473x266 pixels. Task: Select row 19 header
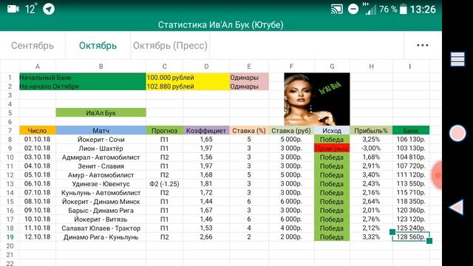point(10,237)
